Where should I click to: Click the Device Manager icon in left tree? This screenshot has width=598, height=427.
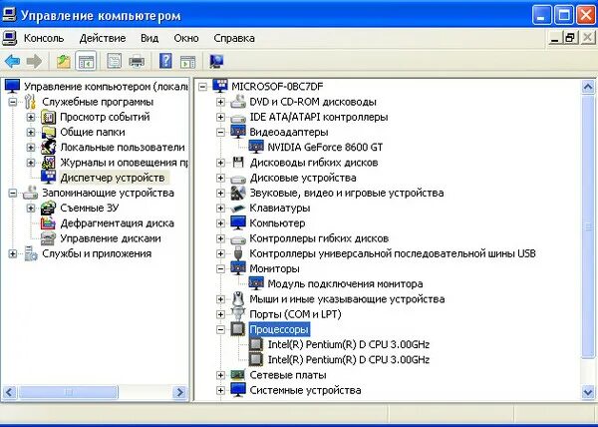click(x=49, y=178)
